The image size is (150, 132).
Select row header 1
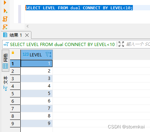point(15,64)
